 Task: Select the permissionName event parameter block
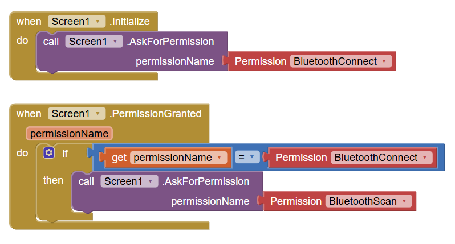click(x=69, y=134)
